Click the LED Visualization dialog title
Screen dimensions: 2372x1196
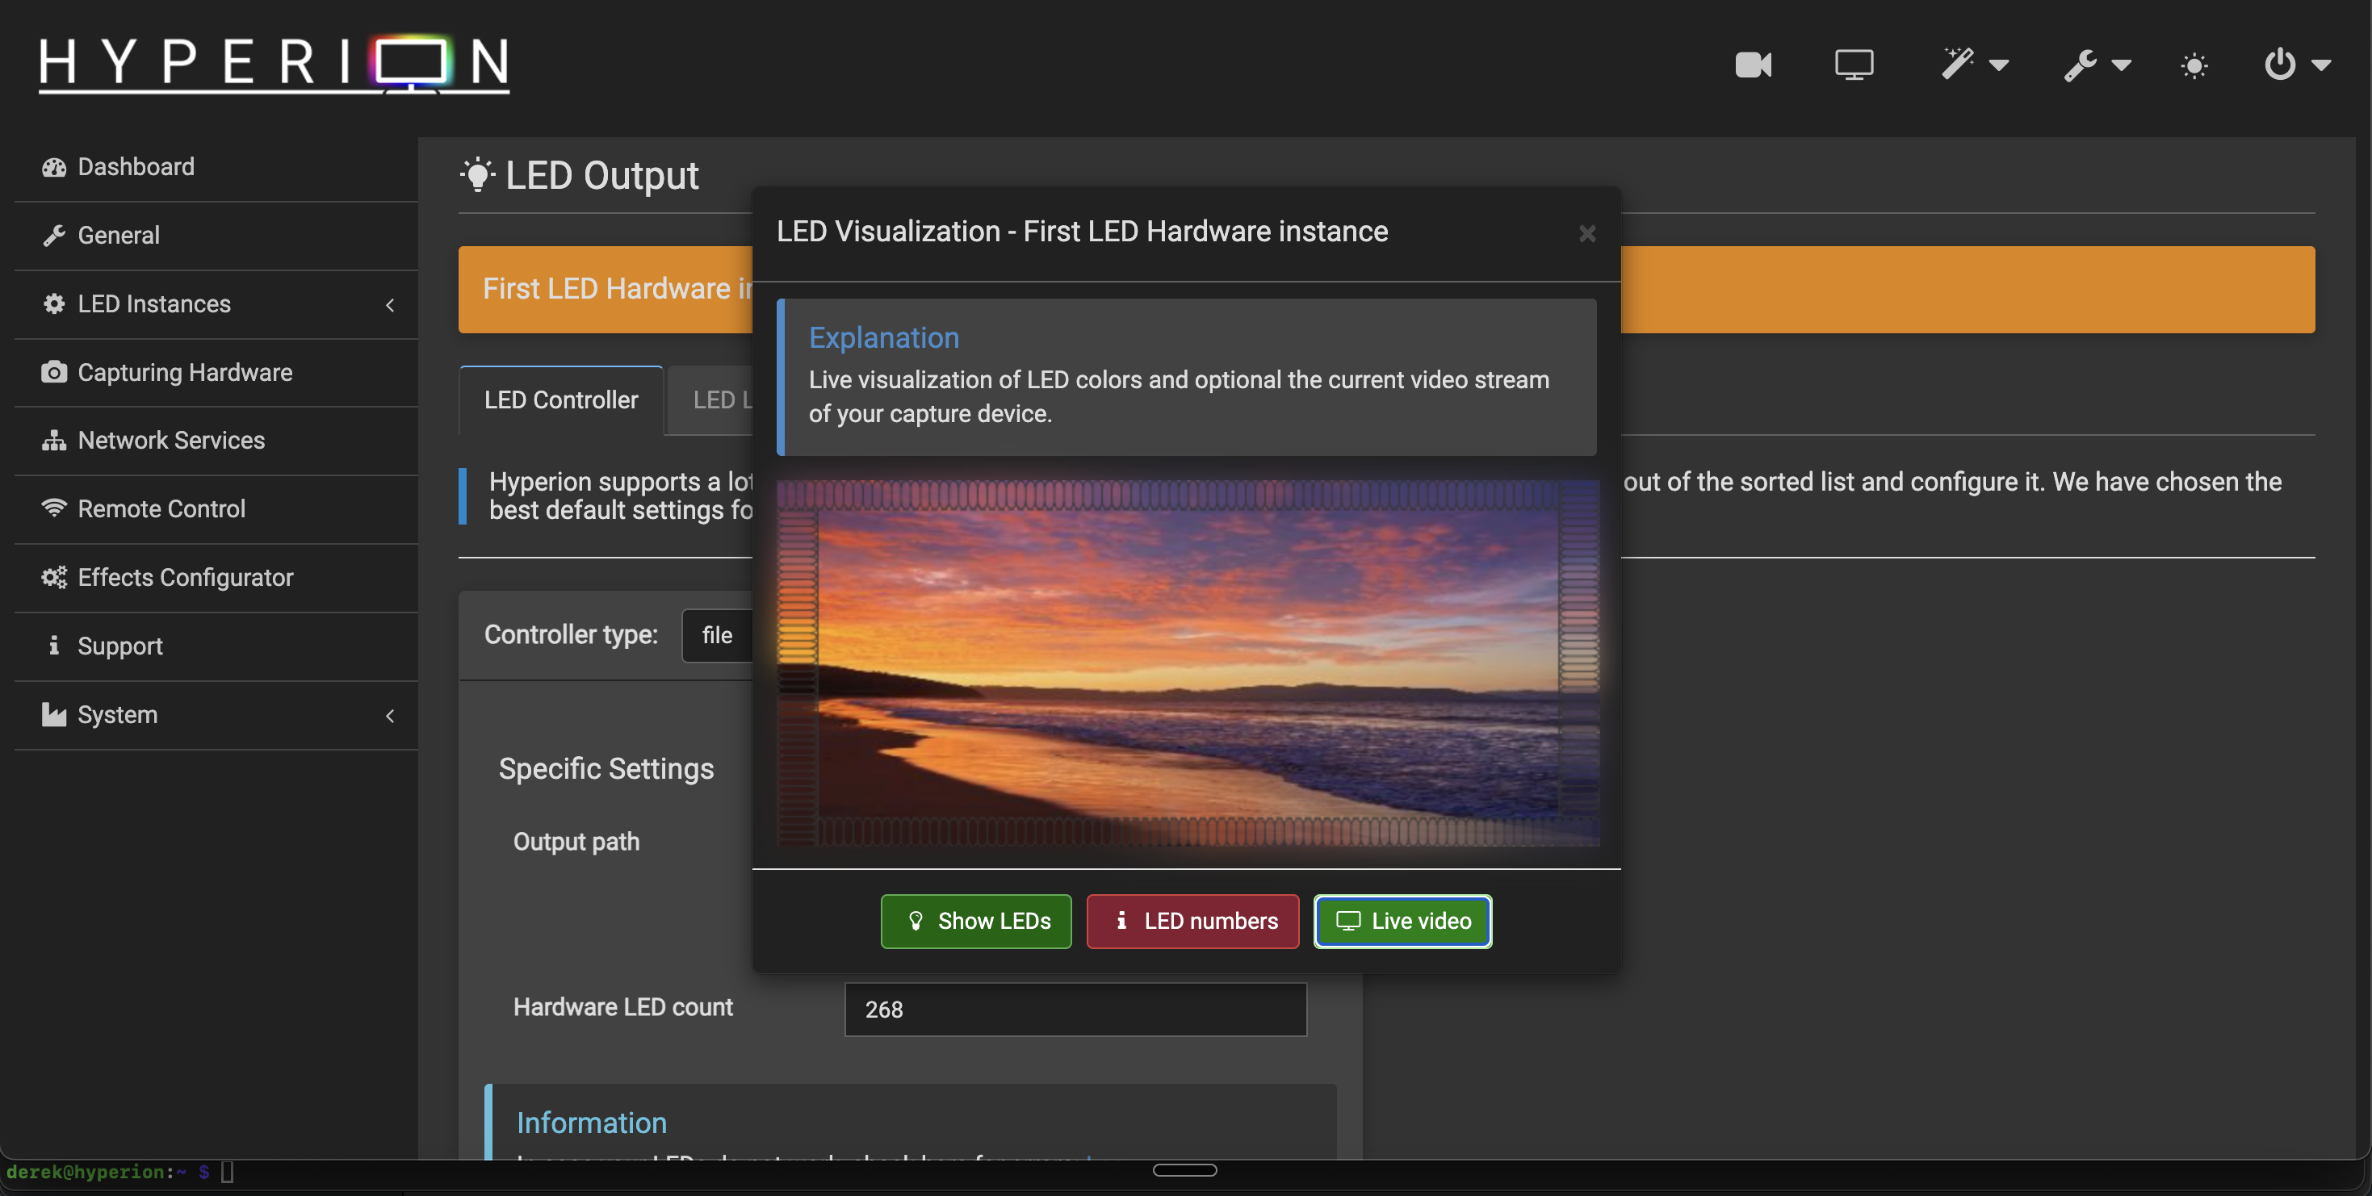[1082, 232]
